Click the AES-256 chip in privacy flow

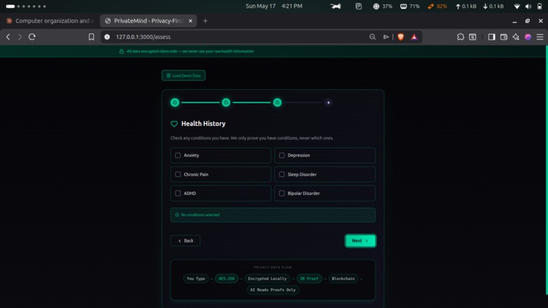tap(226, 279)
